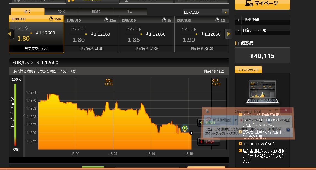Click the help icon in Snipping Tool

288,130
